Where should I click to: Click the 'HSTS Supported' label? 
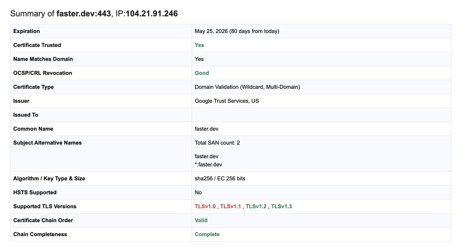[x=35, y=192]
